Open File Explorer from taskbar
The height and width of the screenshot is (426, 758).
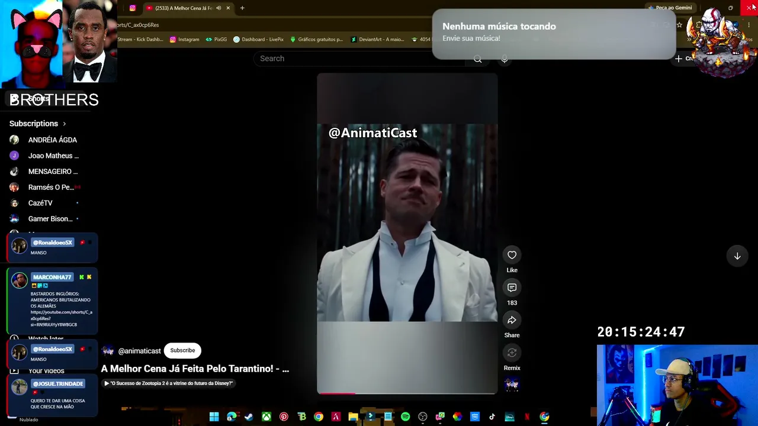pyautogui.click(x=353, y=417)
